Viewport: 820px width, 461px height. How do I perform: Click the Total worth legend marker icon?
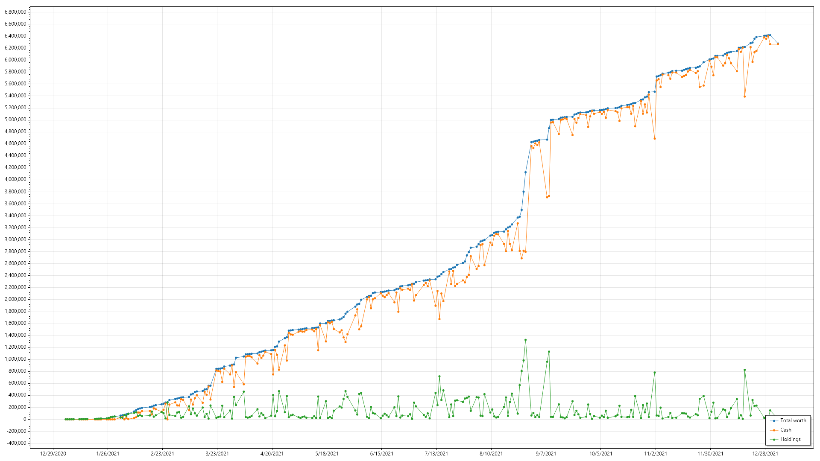tap(774, 420)
